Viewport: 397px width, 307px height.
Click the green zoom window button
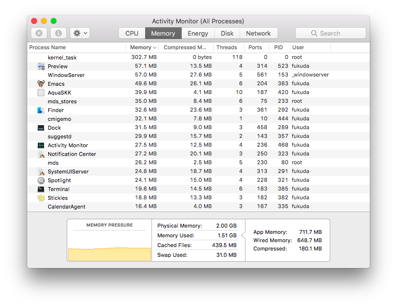click(54, 21)
